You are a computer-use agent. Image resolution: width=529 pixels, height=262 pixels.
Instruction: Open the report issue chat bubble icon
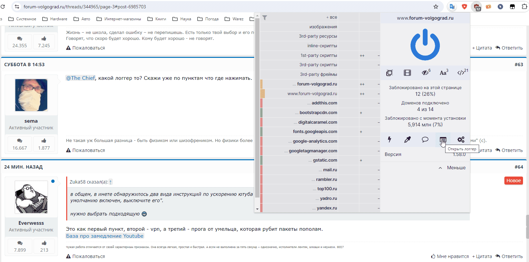[x=425, y=140]
